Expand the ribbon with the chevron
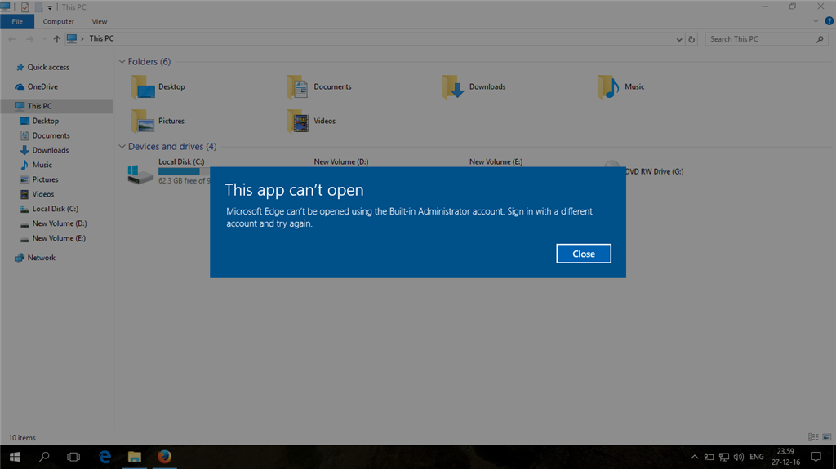836x469 pixels. pyautogui.click(x=816, y=21)
